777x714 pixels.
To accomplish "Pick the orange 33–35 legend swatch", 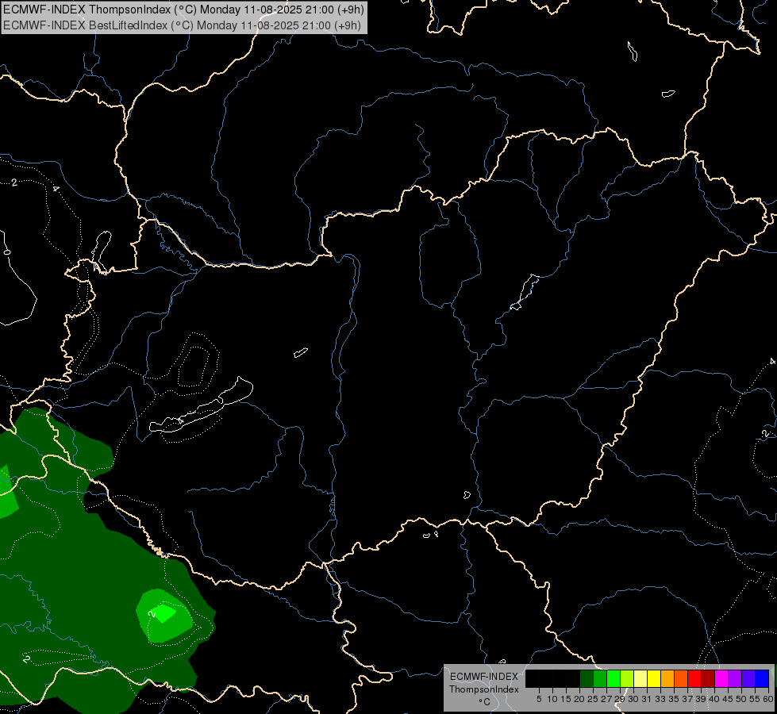I will tap(667, 678).
